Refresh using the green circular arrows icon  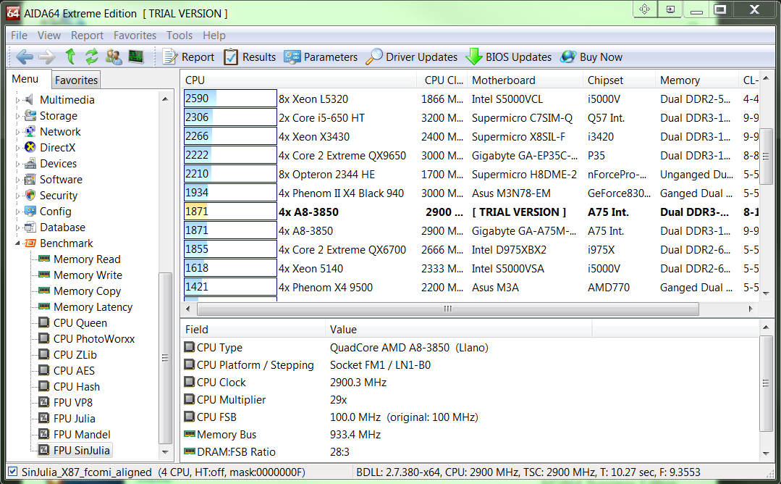[92, 57]
